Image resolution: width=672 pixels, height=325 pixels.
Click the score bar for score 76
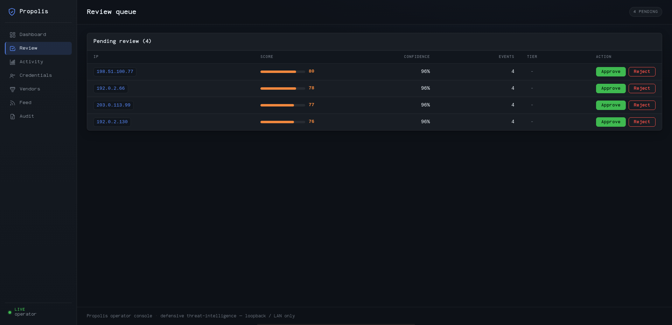[x=283, y=122]
